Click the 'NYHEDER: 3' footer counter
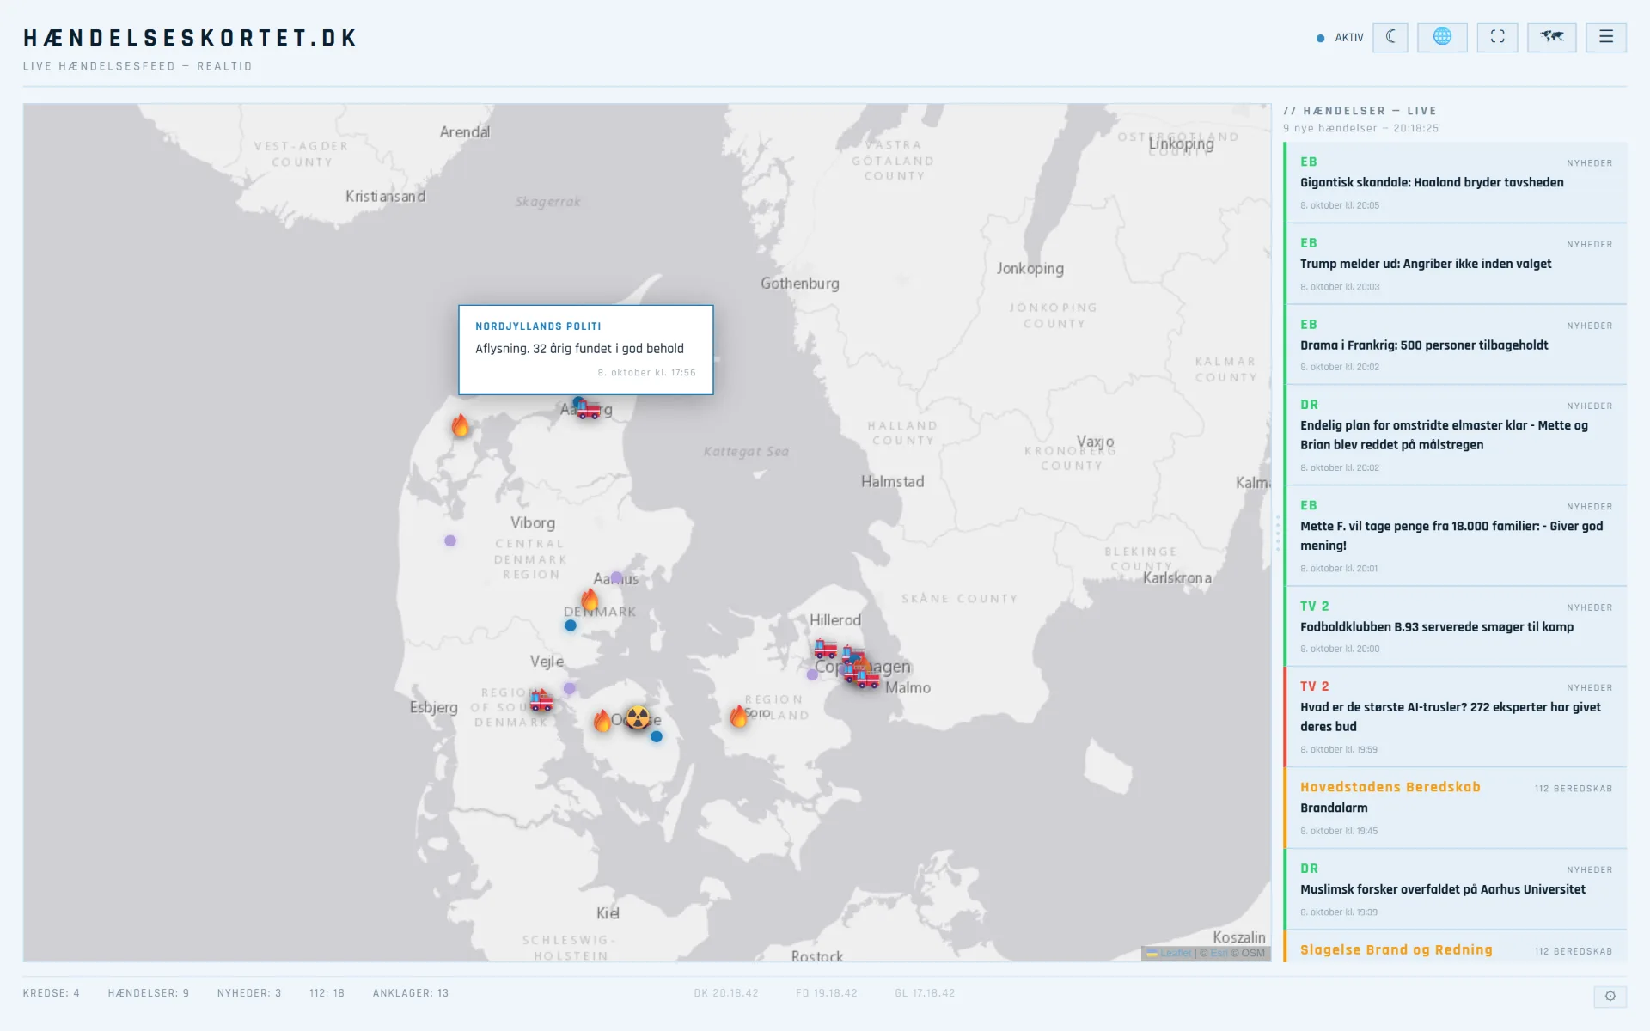This screenshot has height=1031, width=1650. pos(249,993)
